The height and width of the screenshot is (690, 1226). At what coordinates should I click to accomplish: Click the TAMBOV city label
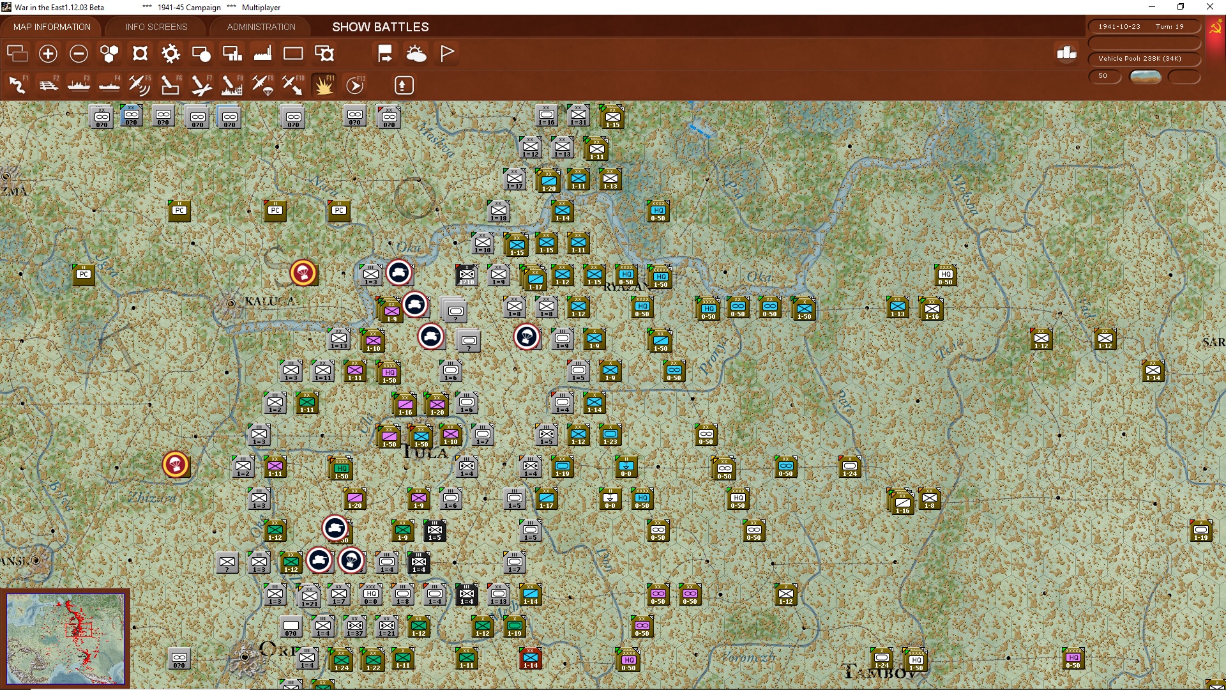[881, 673]
